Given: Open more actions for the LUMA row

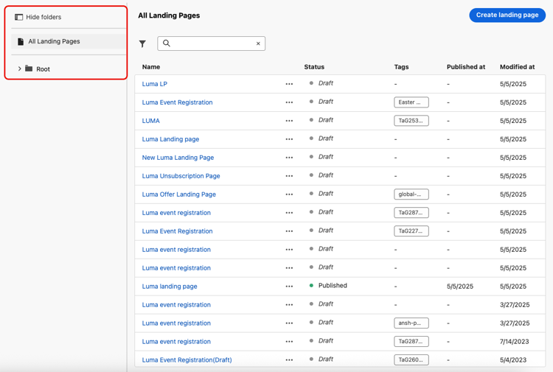Looking at the screenshot, I should click(x=289, y=121).
